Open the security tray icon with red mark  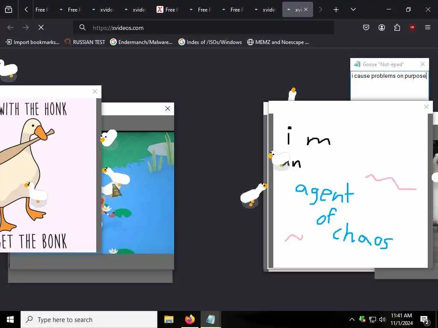[x=362, y=319]
